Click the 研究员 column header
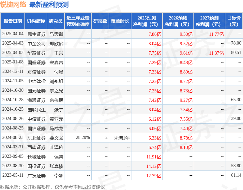 pos(56,21)
